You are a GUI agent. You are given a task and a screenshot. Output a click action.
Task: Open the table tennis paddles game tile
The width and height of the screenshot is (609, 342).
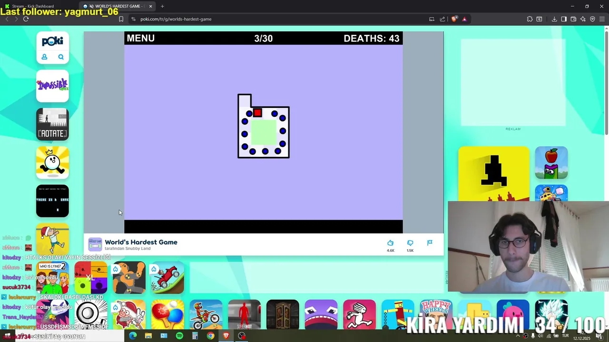167,315
